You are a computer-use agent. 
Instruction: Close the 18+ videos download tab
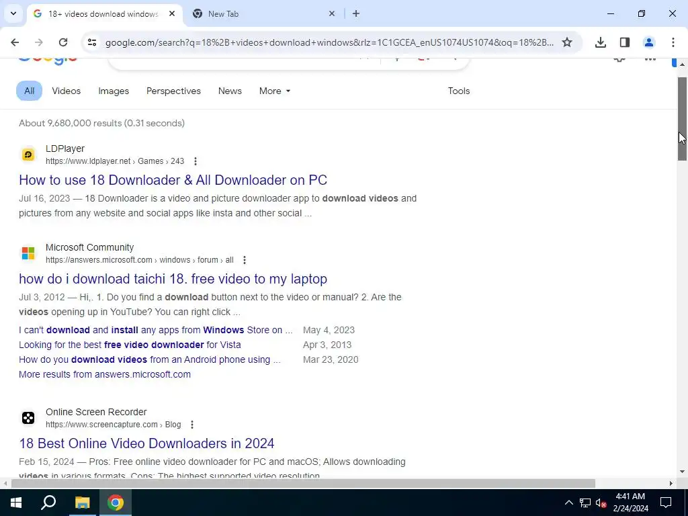(172, 13)
